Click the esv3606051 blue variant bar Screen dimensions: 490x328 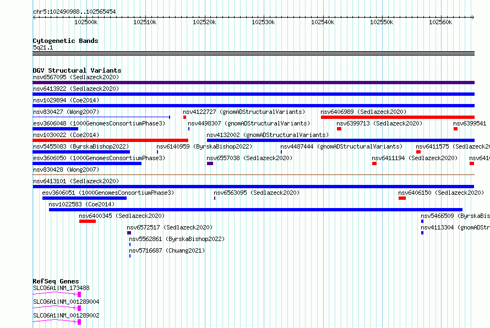84,198
